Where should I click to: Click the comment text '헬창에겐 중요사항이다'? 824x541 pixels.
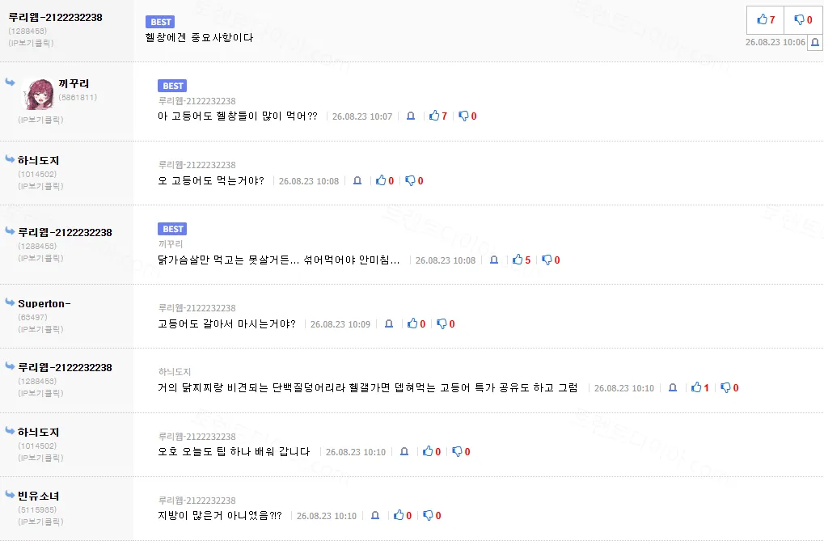[x=199, y=37]
